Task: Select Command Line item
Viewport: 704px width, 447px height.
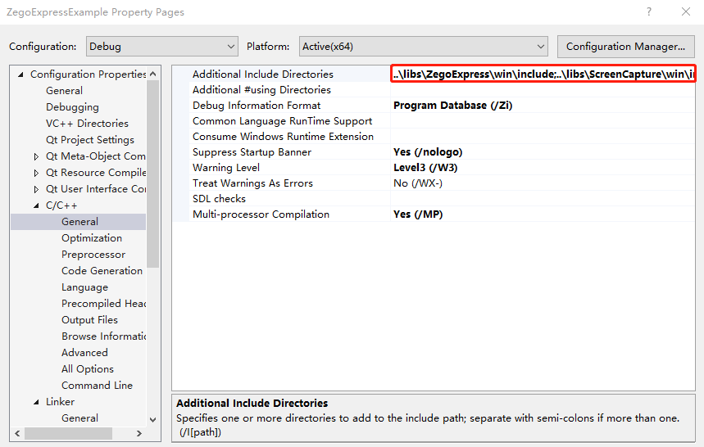Action: (97, 386)
